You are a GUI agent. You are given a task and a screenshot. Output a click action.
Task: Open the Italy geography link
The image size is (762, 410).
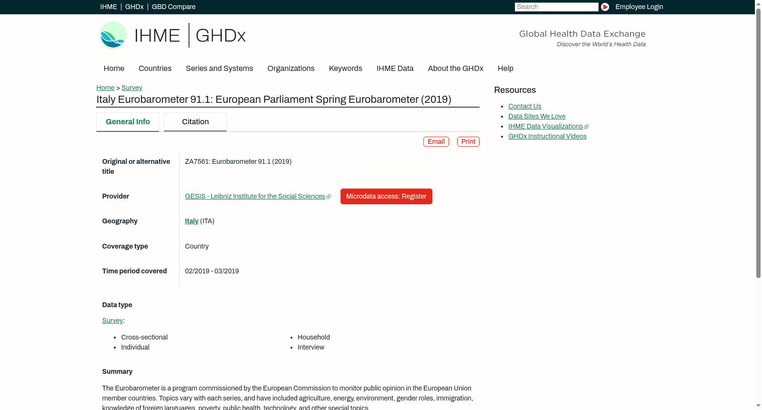(191, 221)
